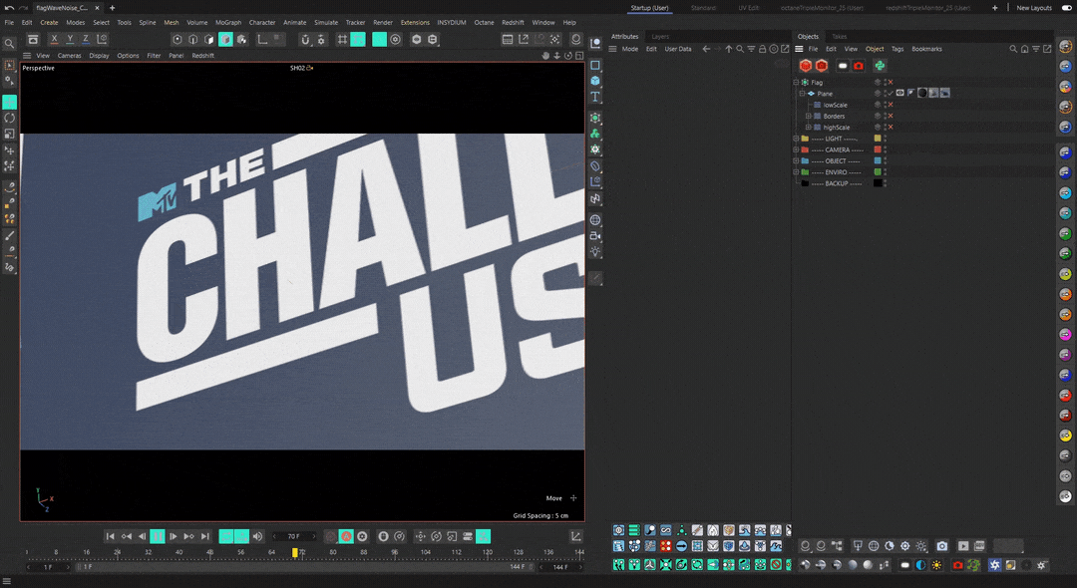Screen dimensions: 1077x588
Task: Open the timeline graph icon at right
Action: coord(575,536)
